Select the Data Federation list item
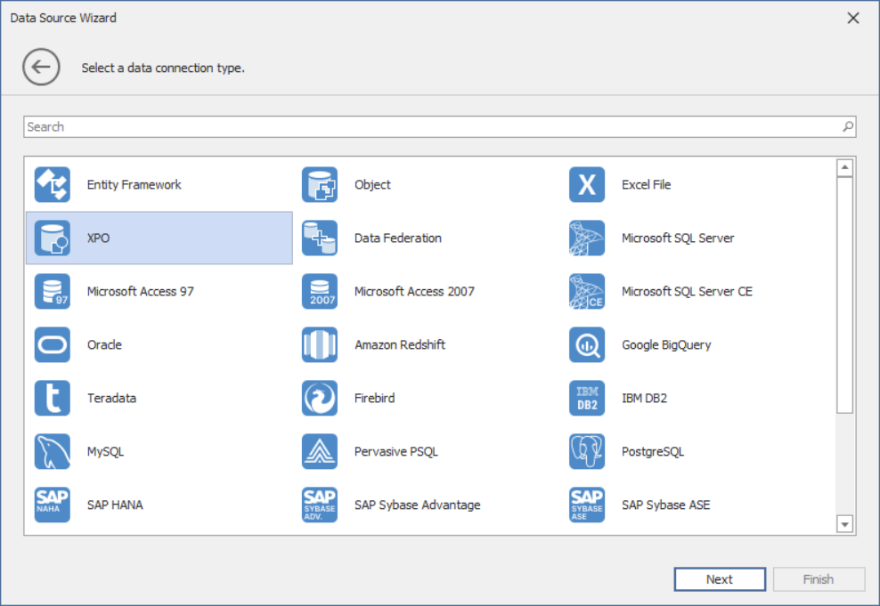The height and width of the screenshot is (606, 880). [397, 238]
